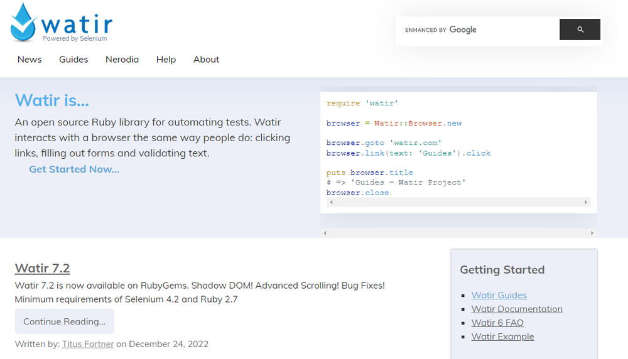Click the "Getting Started" sidebar heading

click(502, 269)
